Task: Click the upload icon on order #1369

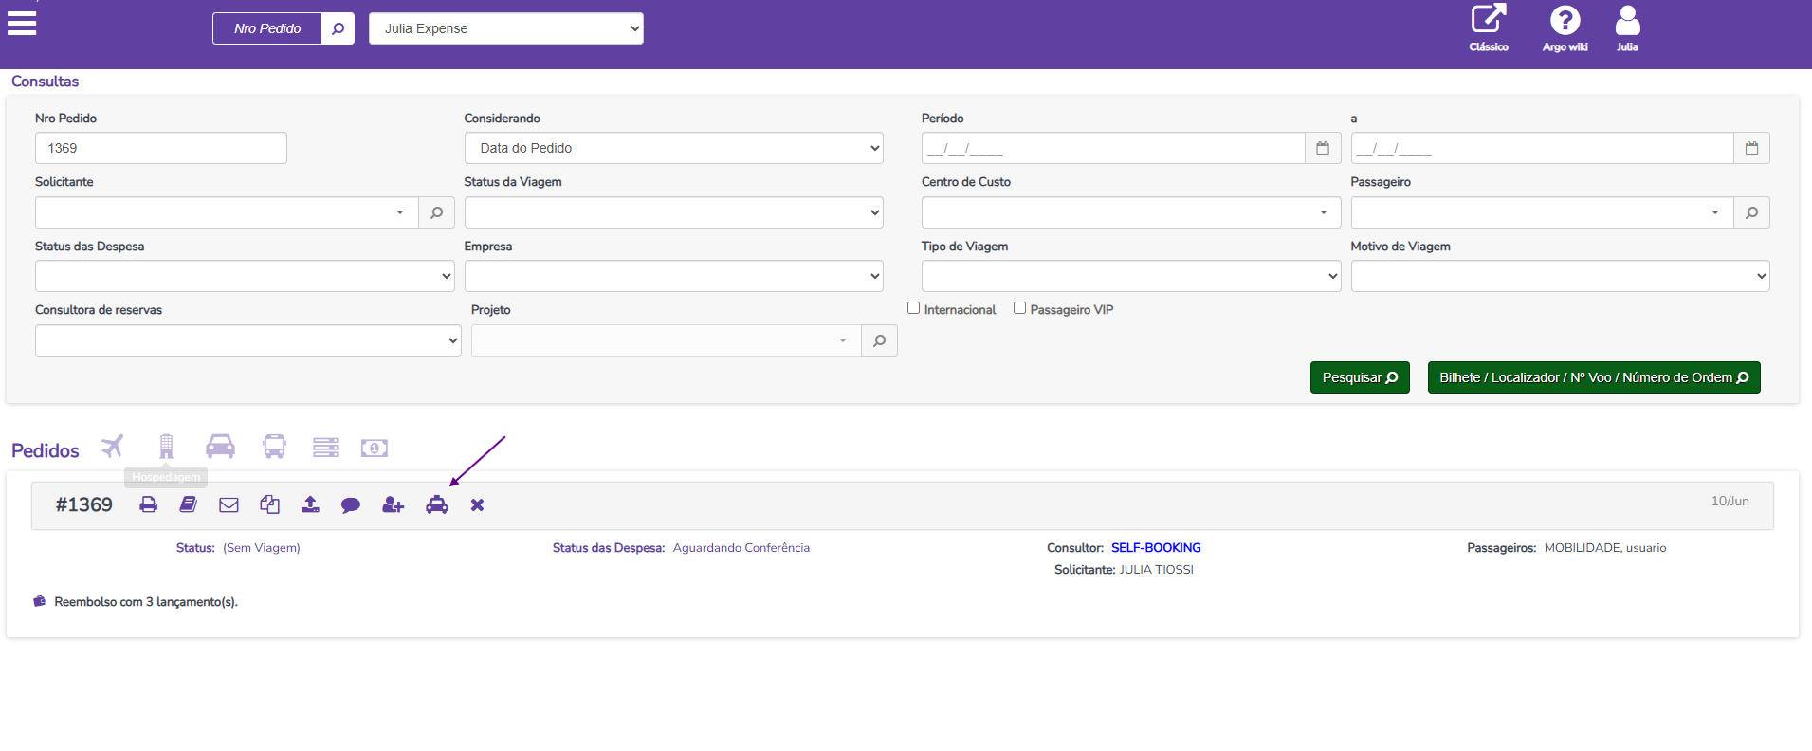Action: click(310, 504)
